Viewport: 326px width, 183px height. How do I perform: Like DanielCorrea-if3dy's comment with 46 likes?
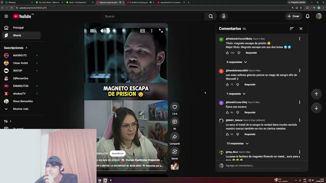pyautogui.click(x=227, y=113)
